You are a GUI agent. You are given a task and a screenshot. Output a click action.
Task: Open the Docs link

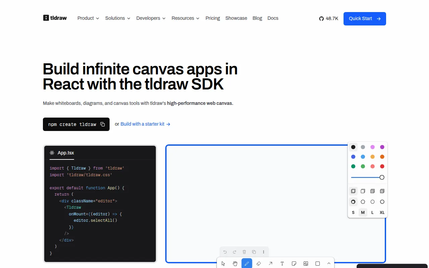(x=273, y=18)
